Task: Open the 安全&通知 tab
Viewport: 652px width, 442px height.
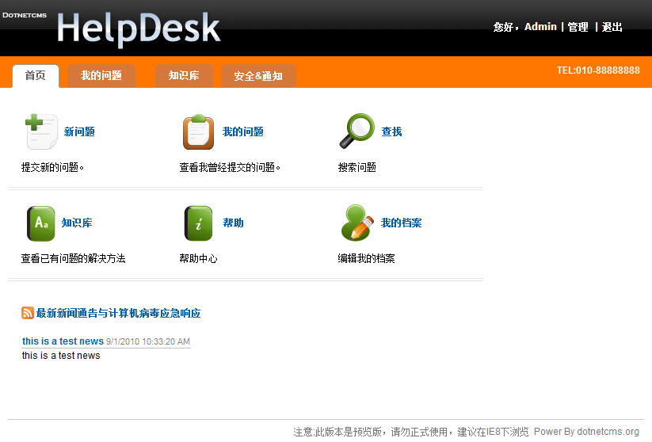Action: tap(258, 76)
